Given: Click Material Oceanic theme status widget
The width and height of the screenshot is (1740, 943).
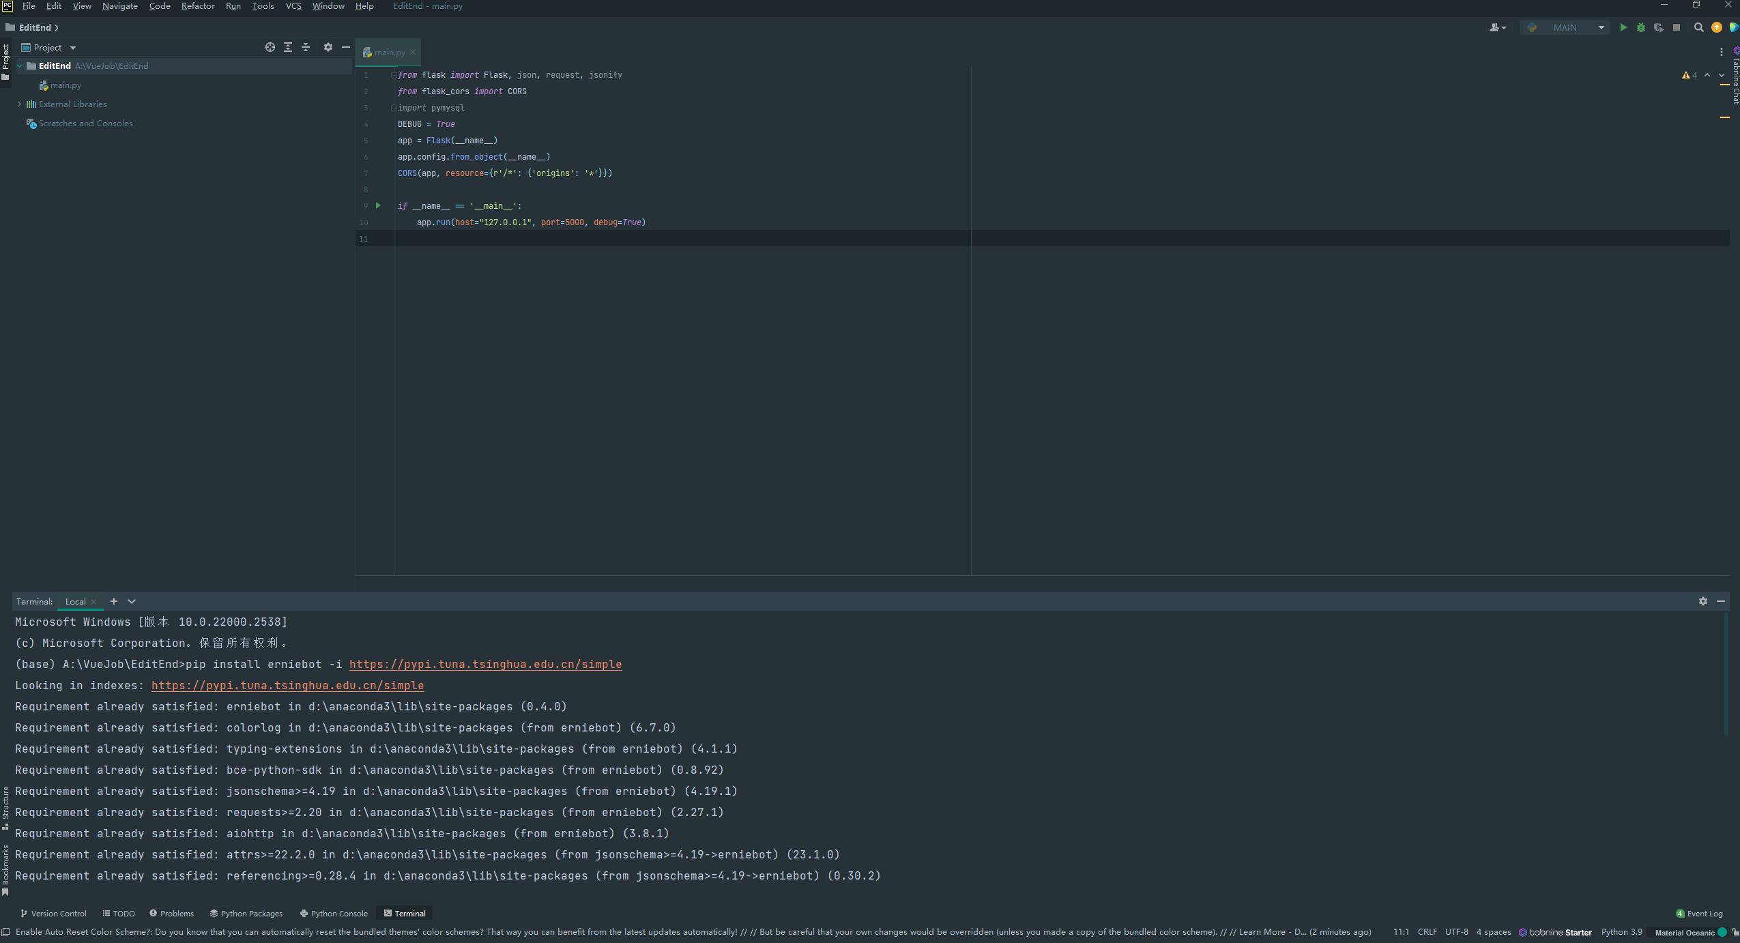Looking at the screenshot, I should [1690, 933].
